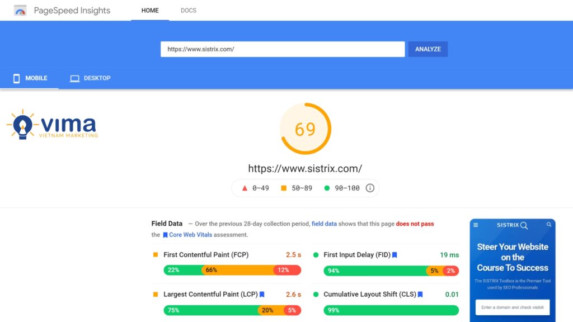Click the search icon in SISTRIX preview corner
The height and width of the screenshot is (322, 573).
tap(549, 225)
